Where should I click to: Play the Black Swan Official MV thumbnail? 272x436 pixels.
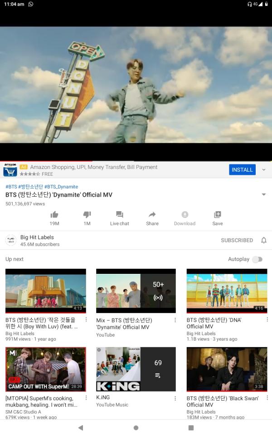227,369
